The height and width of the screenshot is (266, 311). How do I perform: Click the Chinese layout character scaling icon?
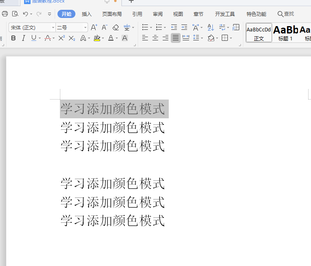[196, 27]
